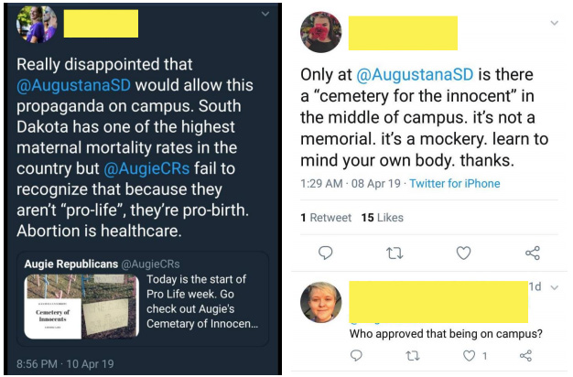Open the @AugieCRs mention link
Image resolution: width=573 pixels, height=377 pixels.
(146, 168)
